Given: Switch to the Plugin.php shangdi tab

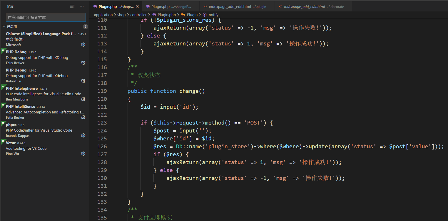Looking at the screenshot, I should click(x=171, y=6).
